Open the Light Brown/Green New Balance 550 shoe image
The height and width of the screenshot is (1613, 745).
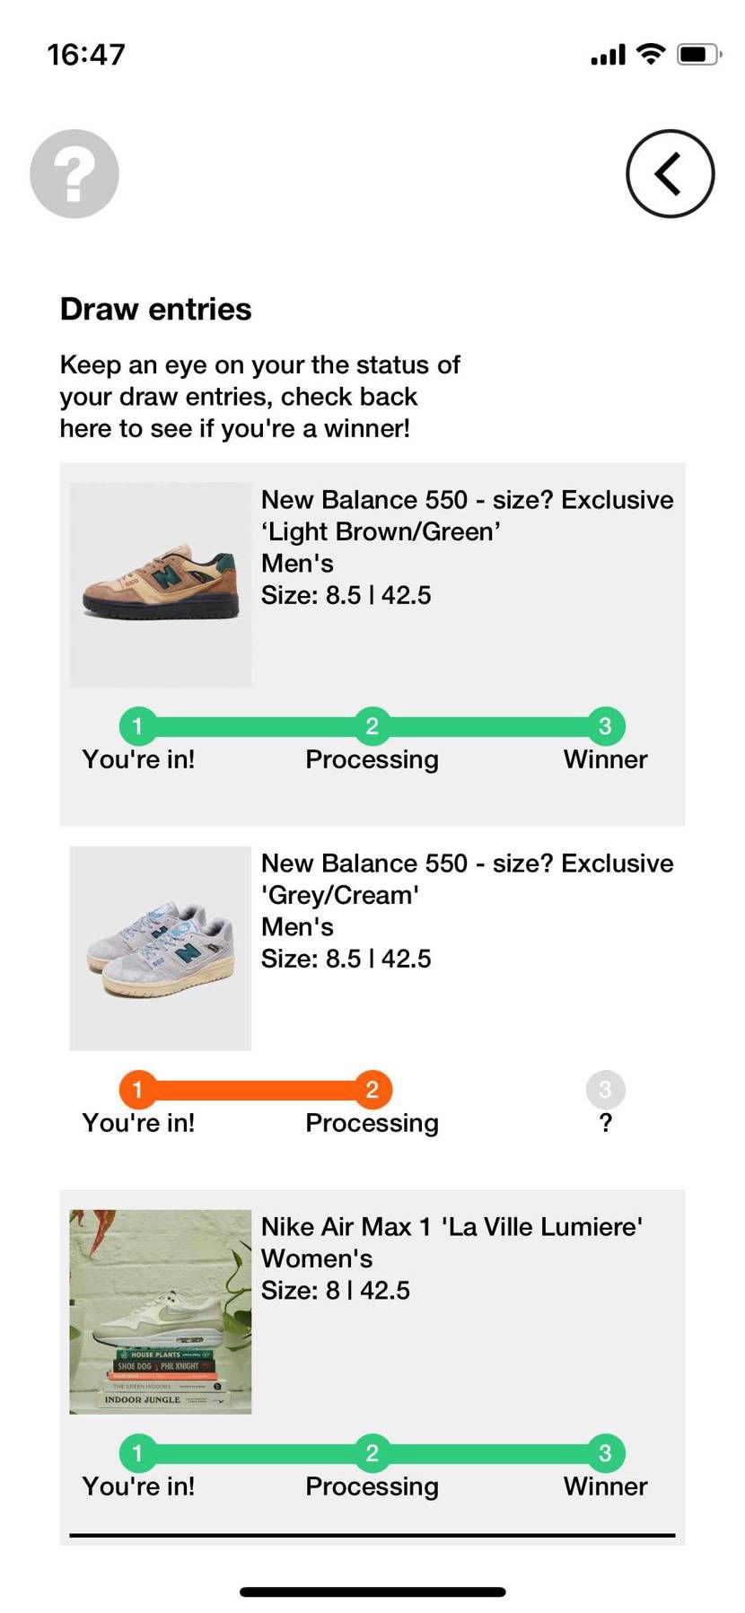coord(161,584)
